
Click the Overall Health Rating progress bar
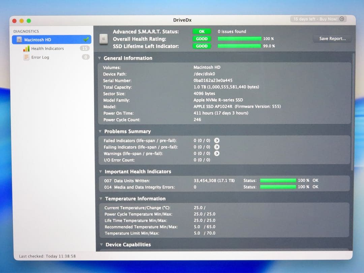239,39
